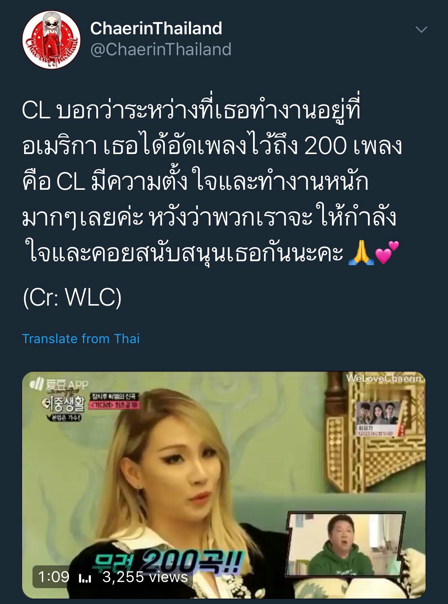The width and height of the screenshot is (448, 604).
Task: Tap the folded hands emoji
Action: (x=361, y=253)
